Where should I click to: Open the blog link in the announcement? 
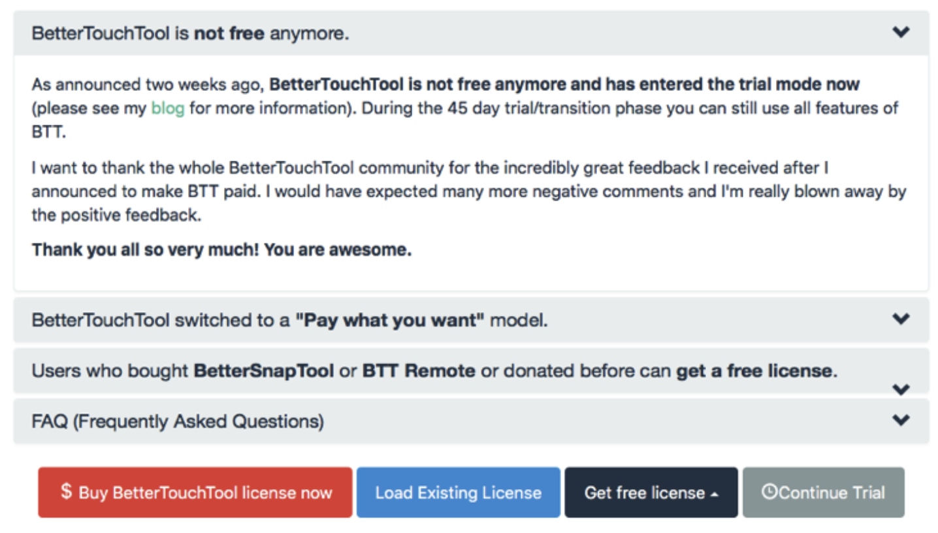(167, 108)
